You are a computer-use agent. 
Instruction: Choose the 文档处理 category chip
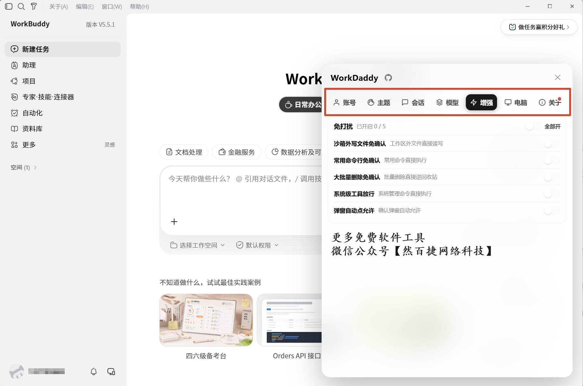tap(184, 152)
